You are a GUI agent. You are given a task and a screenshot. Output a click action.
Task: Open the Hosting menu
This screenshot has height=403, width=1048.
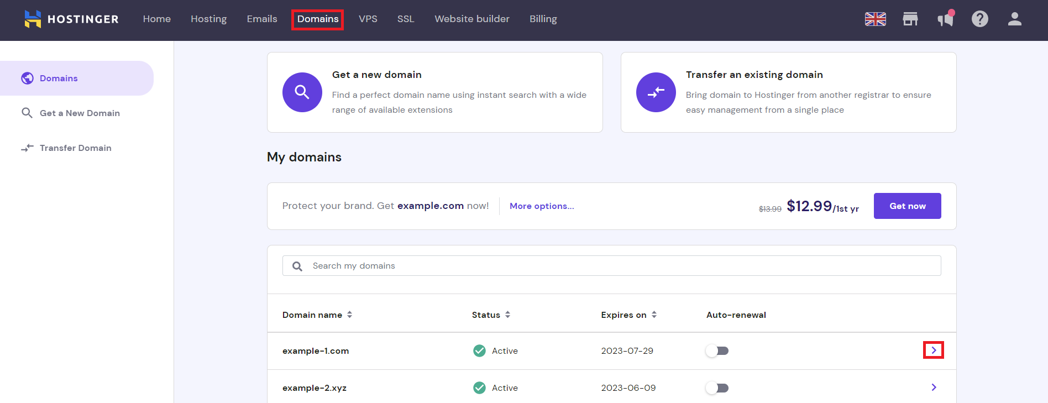tap(209, 19)
